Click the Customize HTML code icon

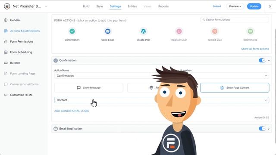[x=6, y=95]
